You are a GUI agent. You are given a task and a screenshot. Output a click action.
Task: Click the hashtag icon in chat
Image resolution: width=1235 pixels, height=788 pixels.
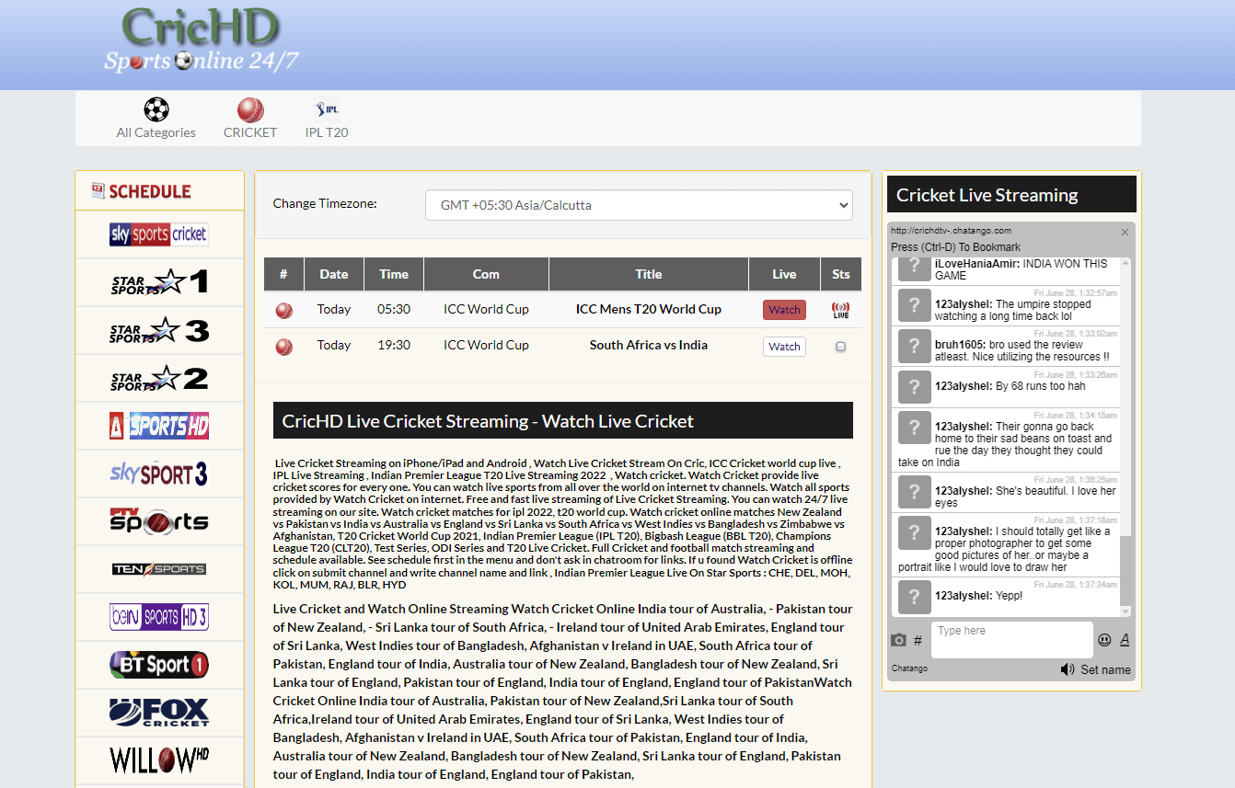(x=918, y=640)
